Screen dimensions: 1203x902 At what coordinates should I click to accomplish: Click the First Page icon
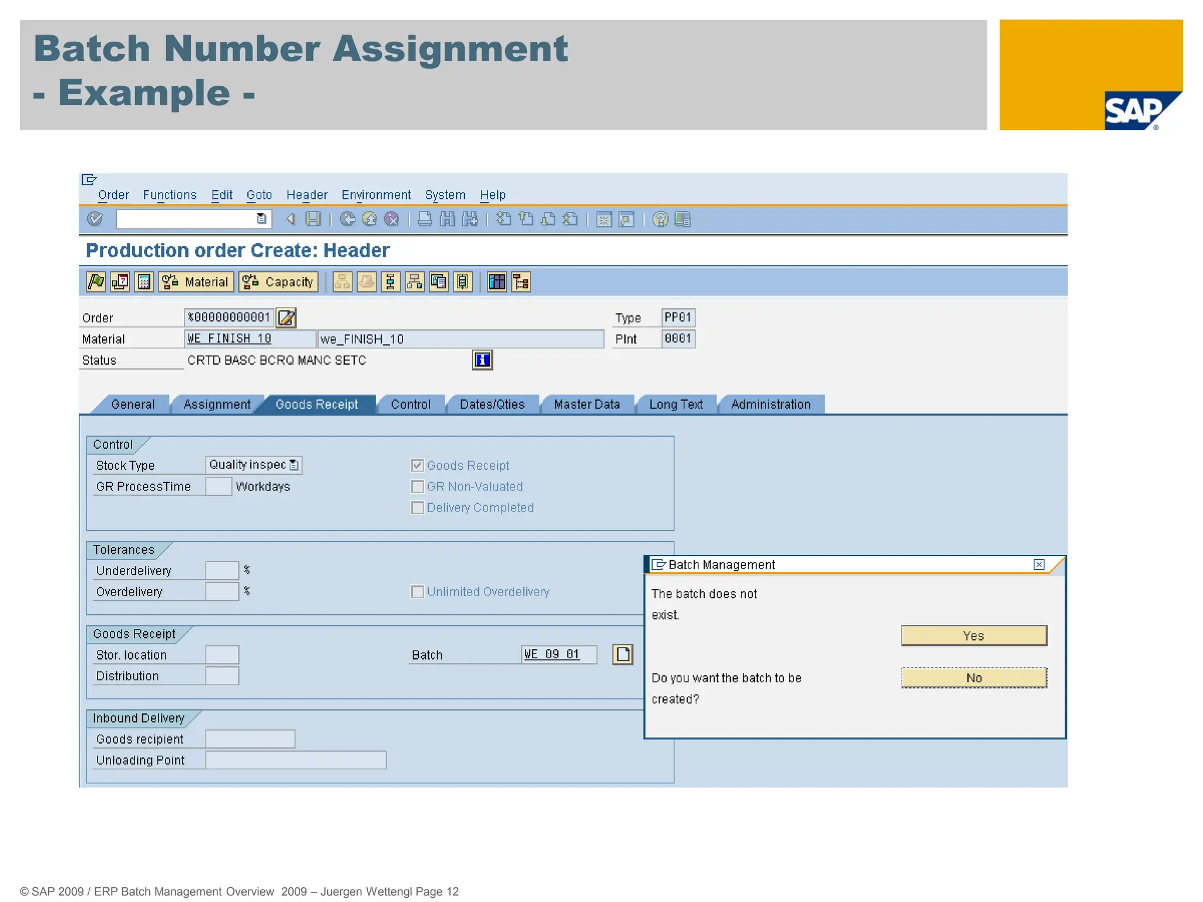(x=503, y=219)
